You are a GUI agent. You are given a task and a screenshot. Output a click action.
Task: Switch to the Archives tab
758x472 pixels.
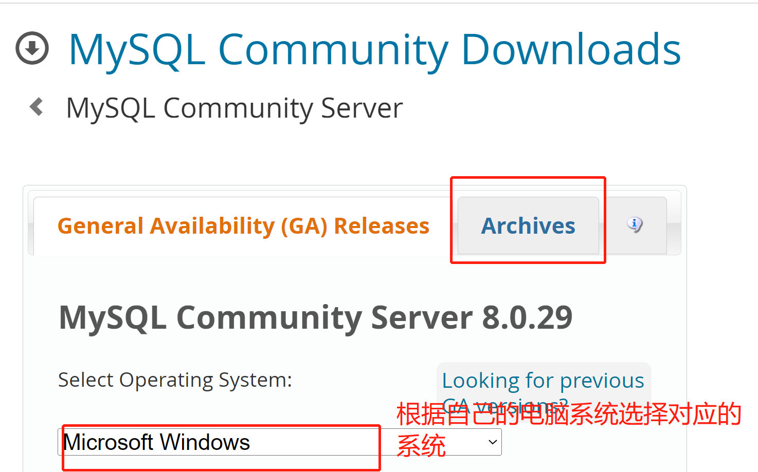(x=528, y=226)
